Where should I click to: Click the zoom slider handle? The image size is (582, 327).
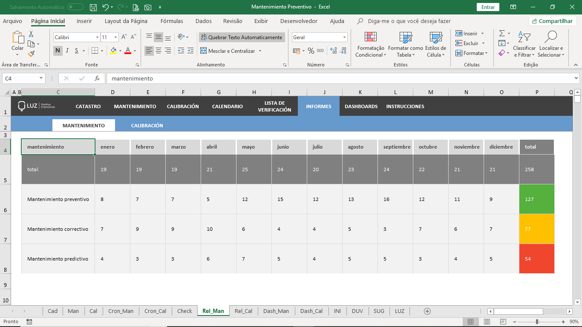(537, 321)
